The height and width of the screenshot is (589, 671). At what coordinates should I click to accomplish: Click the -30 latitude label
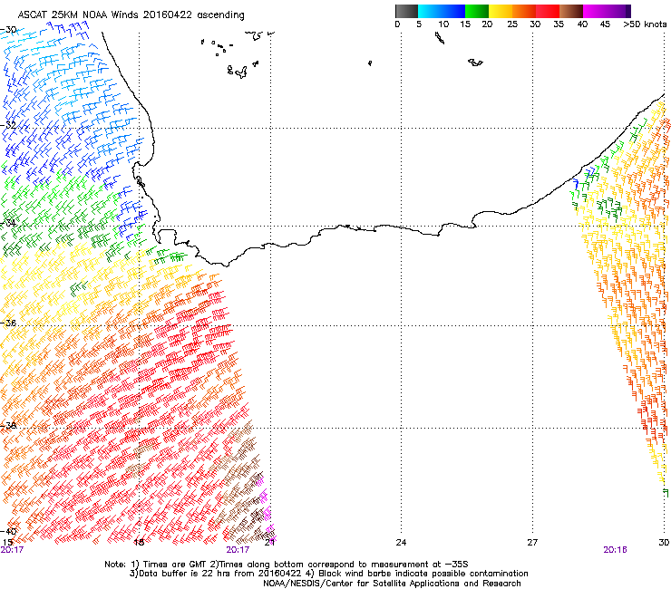(8, 30)
